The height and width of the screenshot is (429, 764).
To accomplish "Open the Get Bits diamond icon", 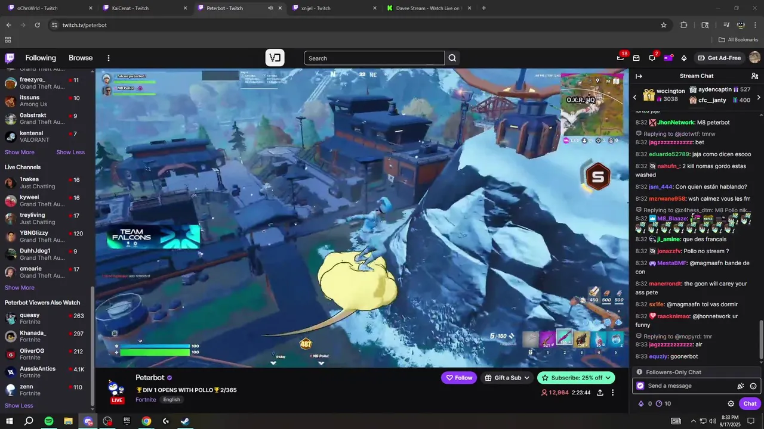I will tap(684, 58).
